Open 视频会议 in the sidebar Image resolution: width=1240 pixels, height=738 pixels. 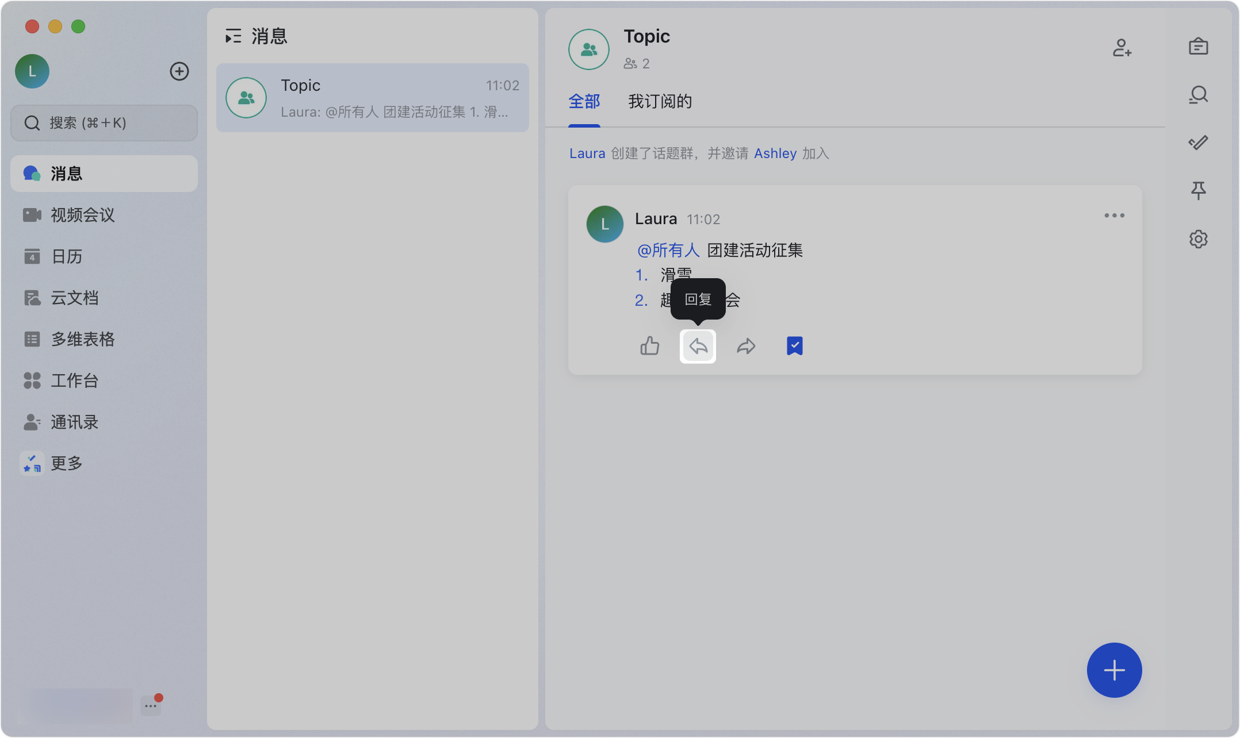(x=82, y=215)
